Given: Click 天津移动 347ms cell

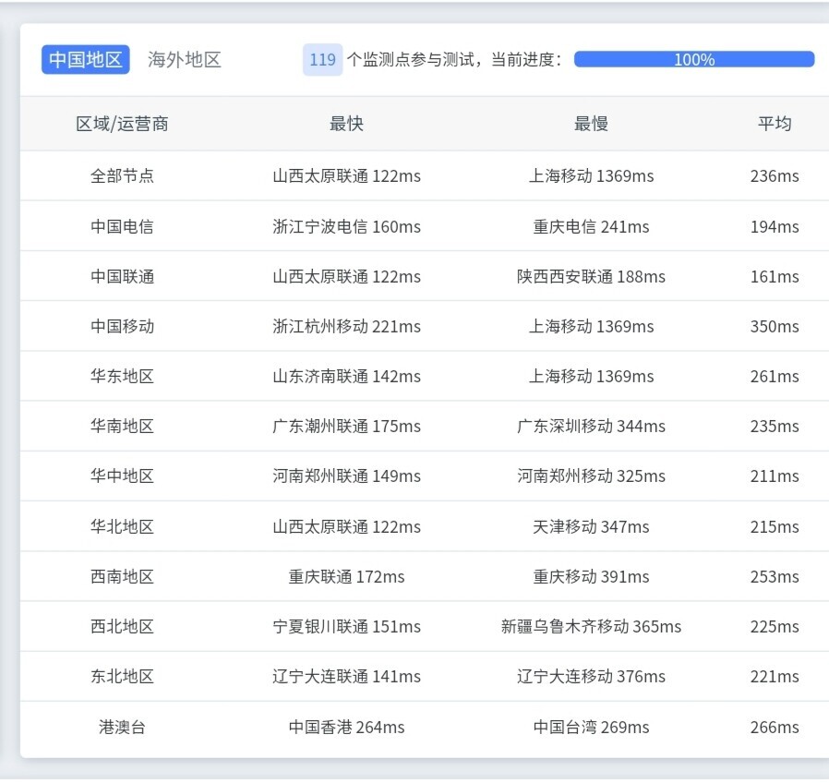Looking at the screenshot, I should coord(591,526).
